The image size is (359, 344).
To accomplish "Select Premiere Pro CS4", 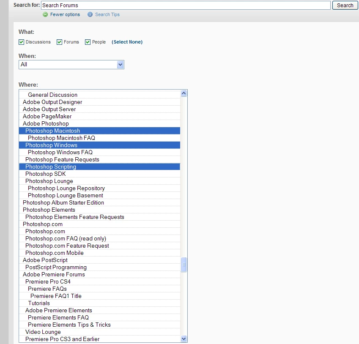I will (100, 281).
